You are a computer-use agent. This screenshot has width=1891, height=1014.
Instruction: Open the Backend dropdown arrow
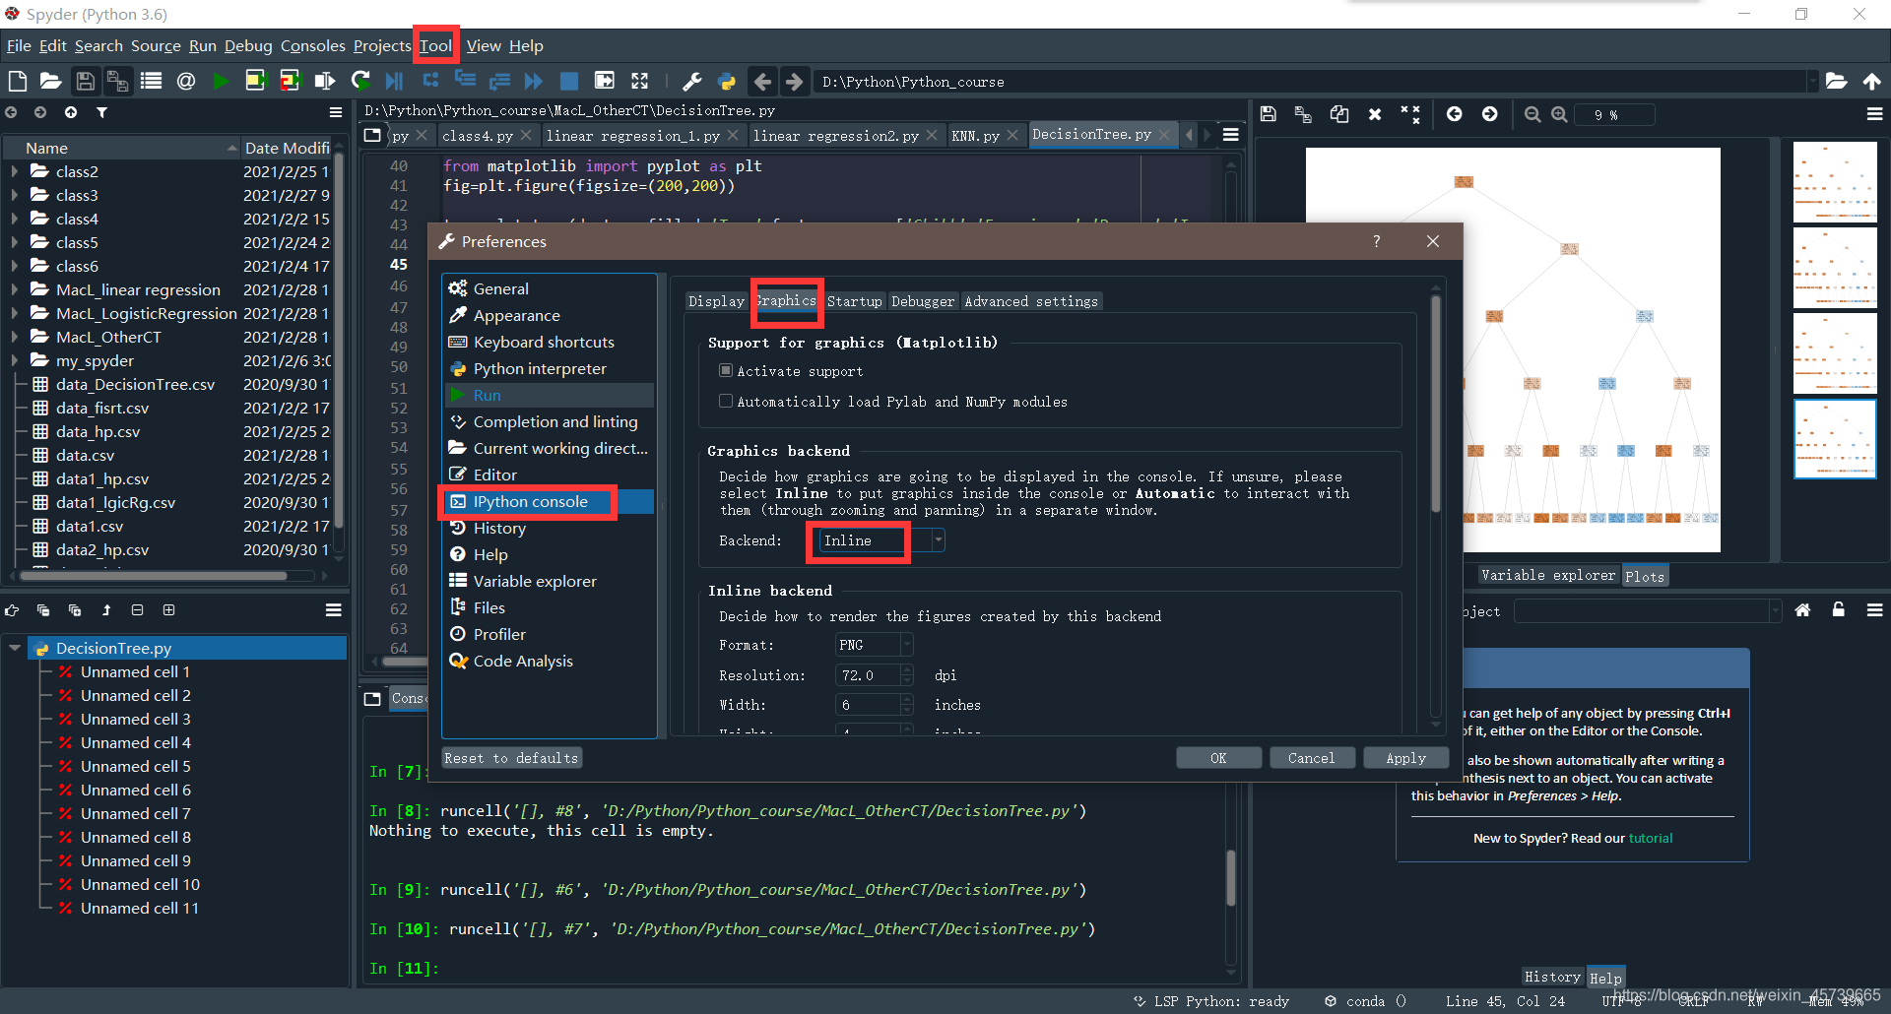pos(938,539)
